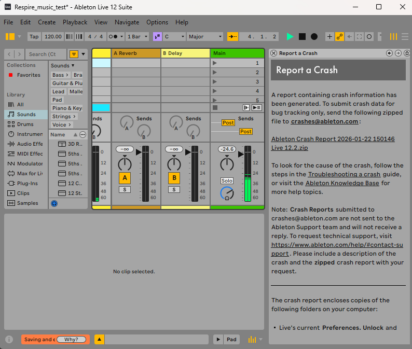
Task: Toggle the Automation Arm button
Action: click(x=339, y=36)
